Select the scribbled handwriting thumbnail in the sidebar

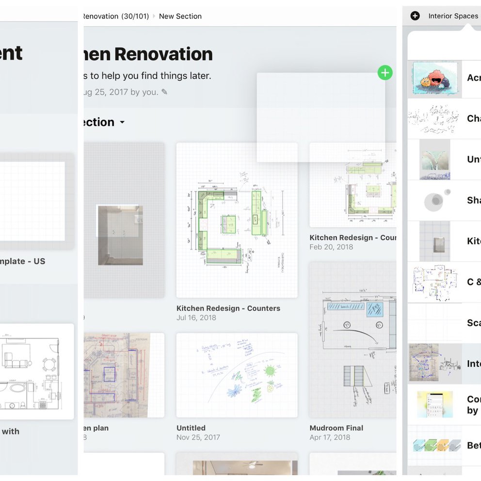tap(434, 119)
